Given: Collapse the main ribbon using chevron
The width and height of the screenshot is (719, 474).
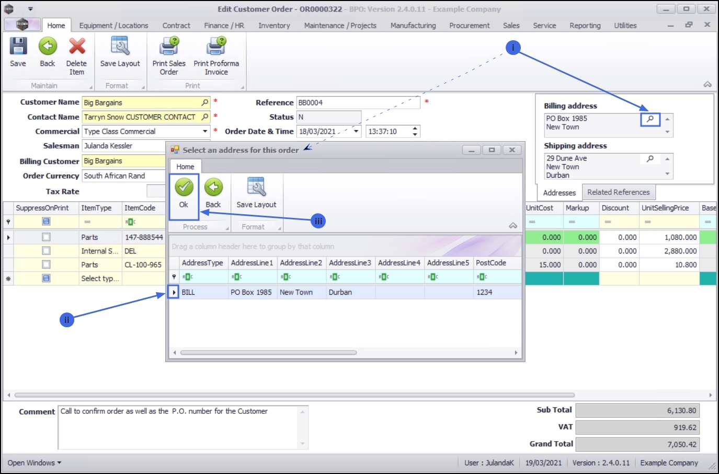Looking at the screenshot, I should tap(707, 85).
